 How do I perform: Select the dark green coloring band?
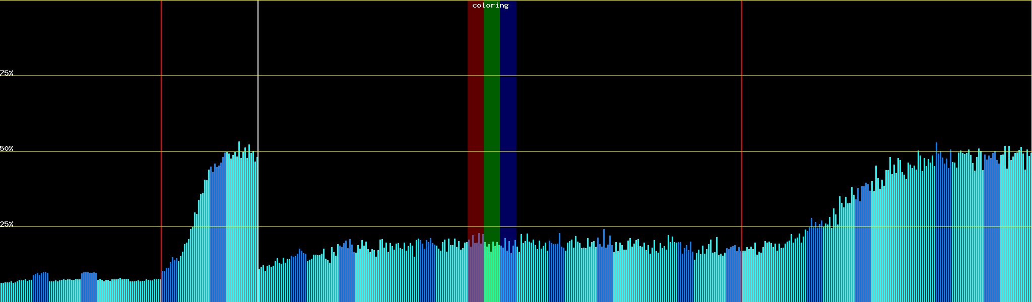click(491, 101)
